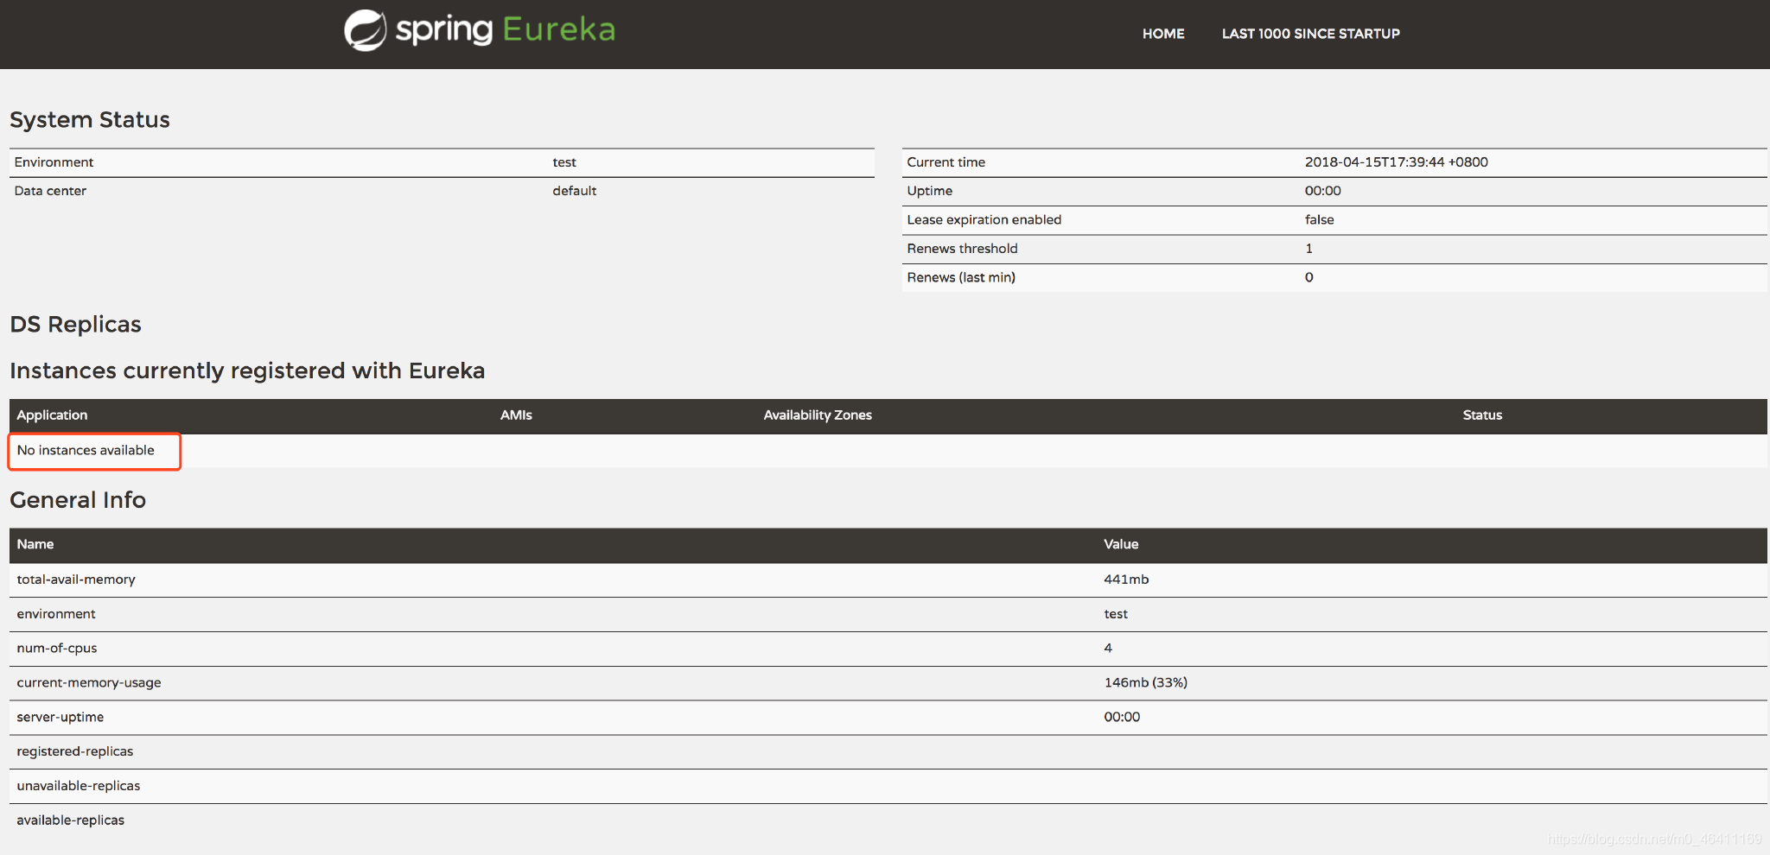
Task: Click the Value column header
Action: pyautogui.click(x=1121, y=544)
